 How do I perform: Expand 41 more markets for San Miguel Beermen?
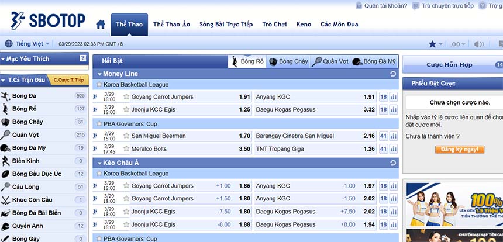coord(384,136)
